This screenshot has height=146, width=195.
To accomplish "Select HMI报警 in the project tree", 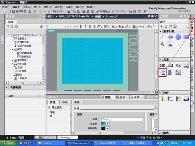I will pyautogui.click(x=20, y=71).
